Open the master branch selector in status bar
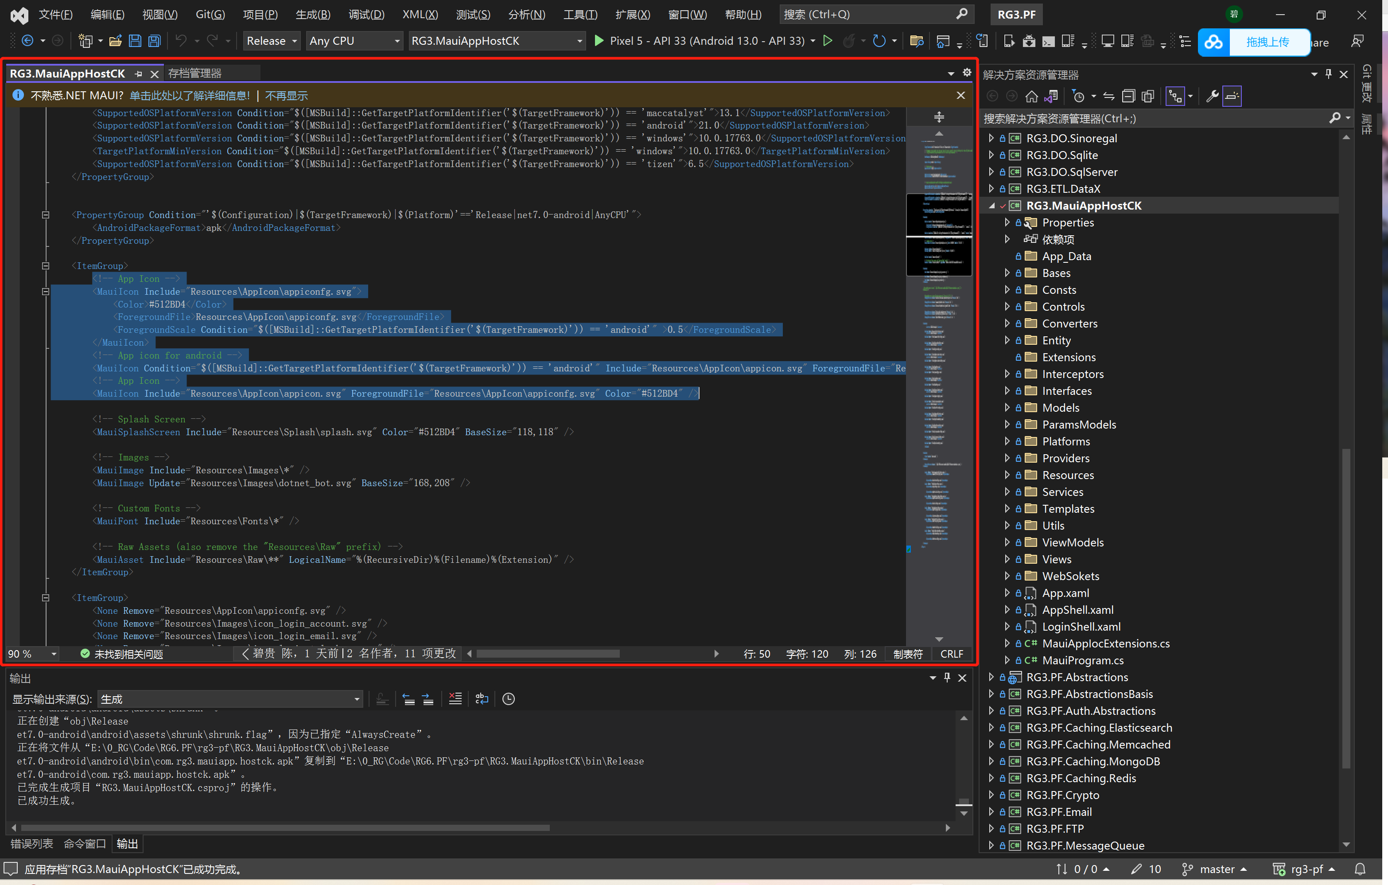The height and width of the screenshot is (885, 1388). click(x=1214, y=869)
